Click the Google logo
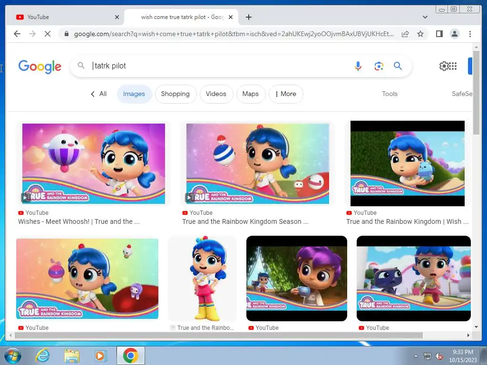This screenshot has width=487, height=365. 40,67
